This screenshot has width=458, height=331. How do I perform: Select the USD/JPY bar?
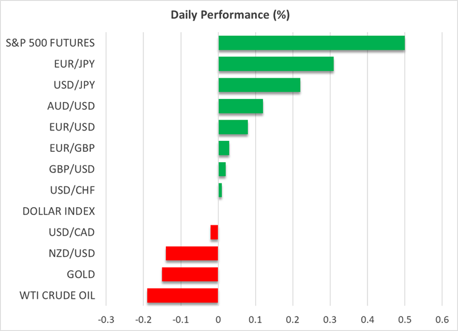click(259, 85)
